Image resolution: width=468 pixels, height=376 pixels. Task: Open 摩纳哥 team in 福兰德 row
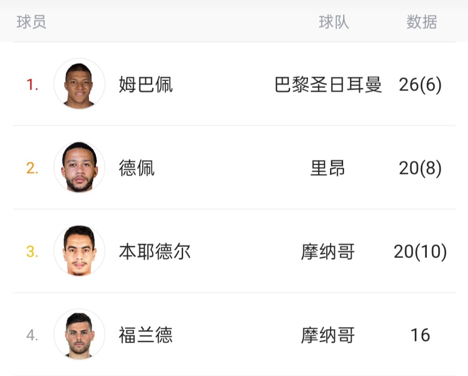[328, 334]
